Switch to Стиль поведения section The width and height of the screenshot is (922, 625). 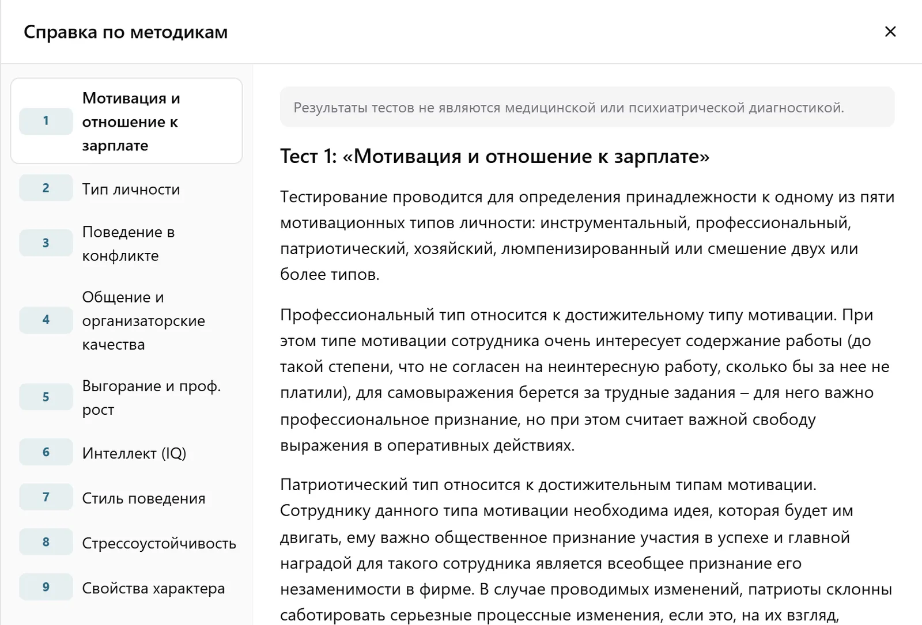click(x=126, y=498)
